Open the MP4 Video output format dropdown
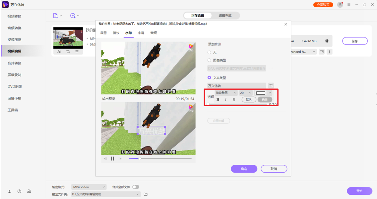Image resolution: width=377 pixels, height=199 pixels. click(x=89, y=187)
